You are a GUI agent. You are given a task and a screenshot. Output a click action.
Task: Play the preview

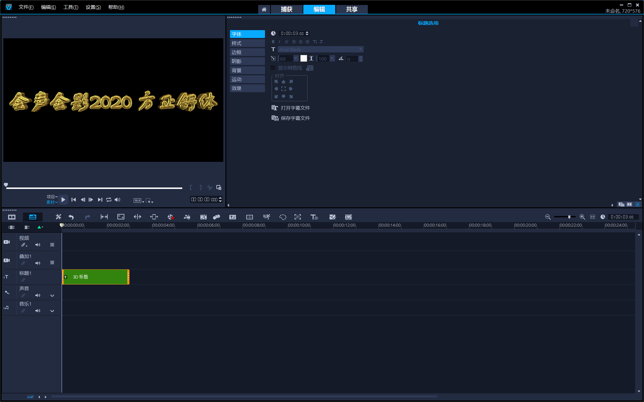[x=63, y=199]
